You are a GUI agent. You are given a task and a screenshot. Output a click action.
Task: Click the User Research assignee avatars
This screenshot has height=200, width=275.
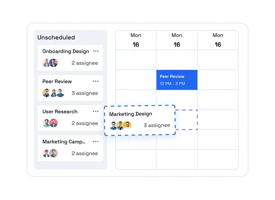pos(50,123)
